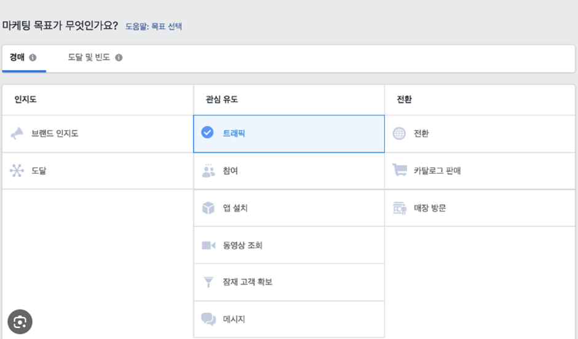Screen dimensions: 578x339
Task: Click the megaphone icon for 브랜드 인지도
Action: tap(17, 133)
